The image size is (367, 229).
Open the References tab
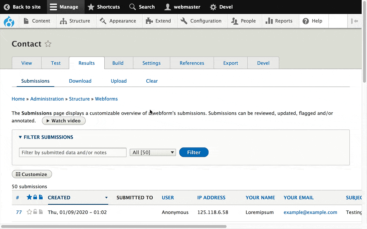pos(192,63)
